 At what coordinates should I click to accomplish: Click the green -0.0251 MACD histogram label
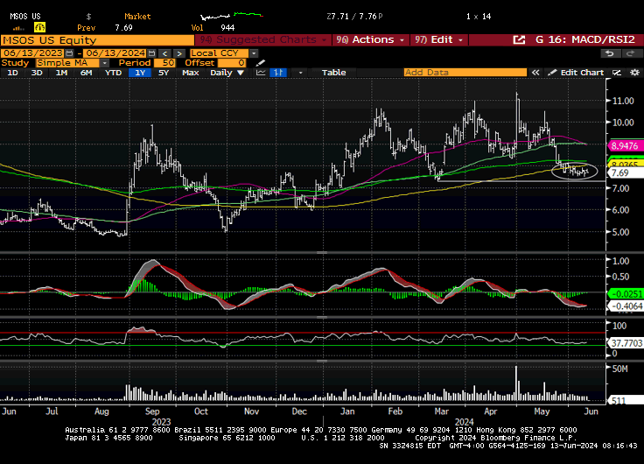pos(626,294)
